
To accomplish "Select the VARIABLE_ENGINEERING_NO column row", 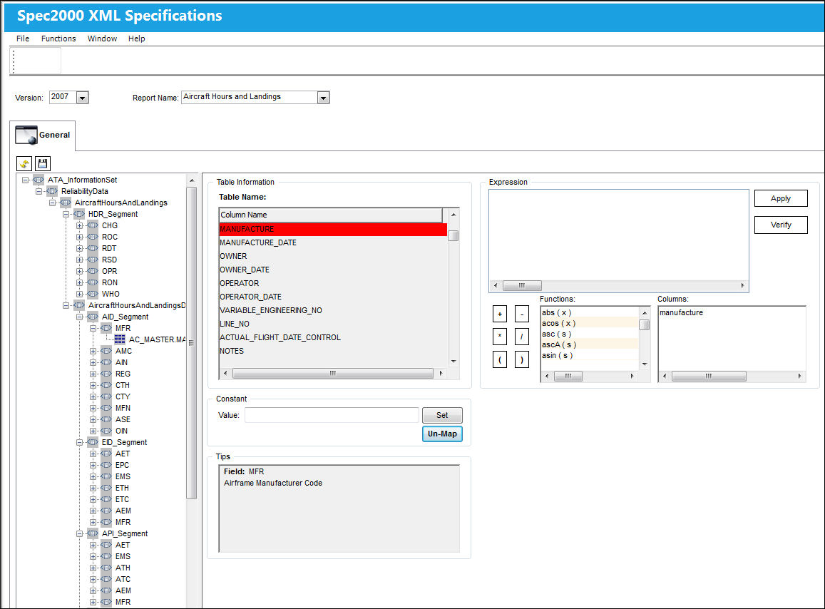I will pos(333,310).
